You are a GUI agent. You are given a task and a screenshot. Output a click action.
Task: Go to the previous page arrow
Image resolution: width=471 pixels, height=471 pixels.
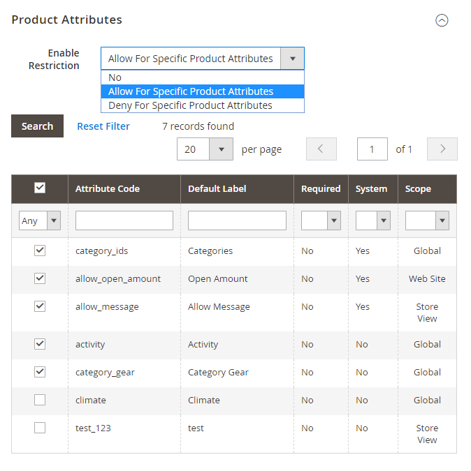pos(321,149)
